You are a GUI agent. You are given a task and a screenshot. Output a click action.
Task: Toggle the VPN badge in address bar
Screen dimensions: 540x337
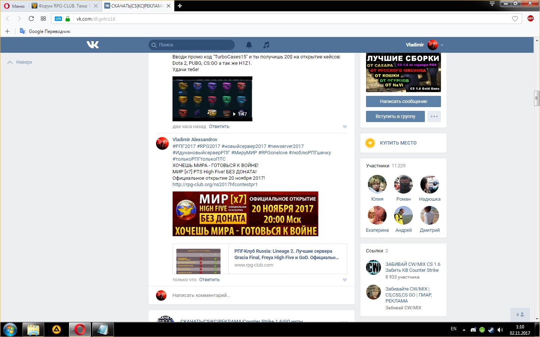pyautogui.click(x=58, y=19)
